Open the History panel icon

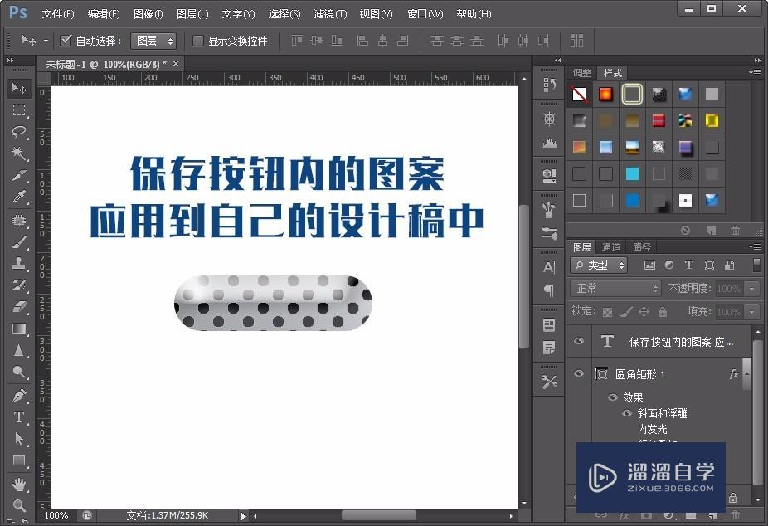click(549, 85)
